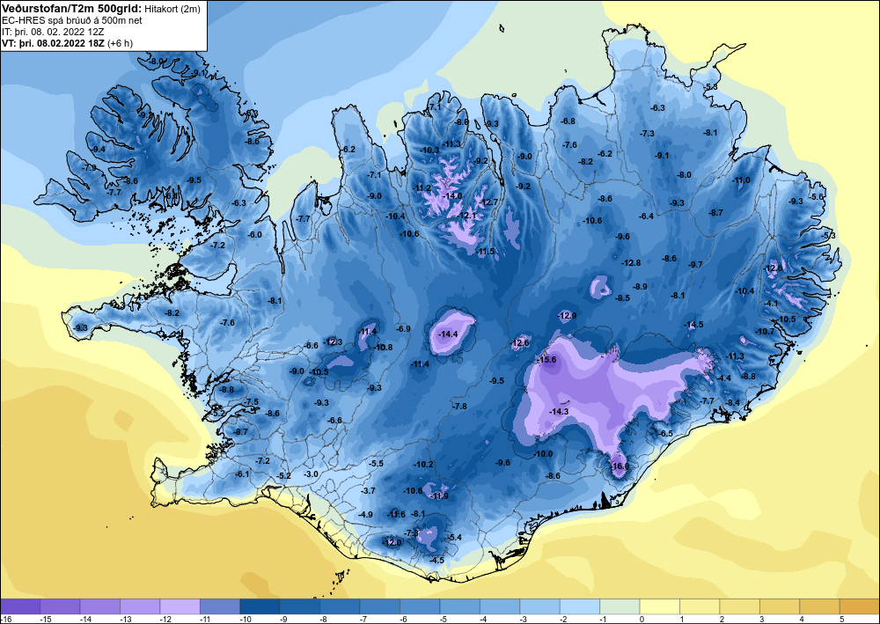This screenshot has width=880, height=624.
Task: Select the legend swatch labeled -1
Action: coord(620,606)
